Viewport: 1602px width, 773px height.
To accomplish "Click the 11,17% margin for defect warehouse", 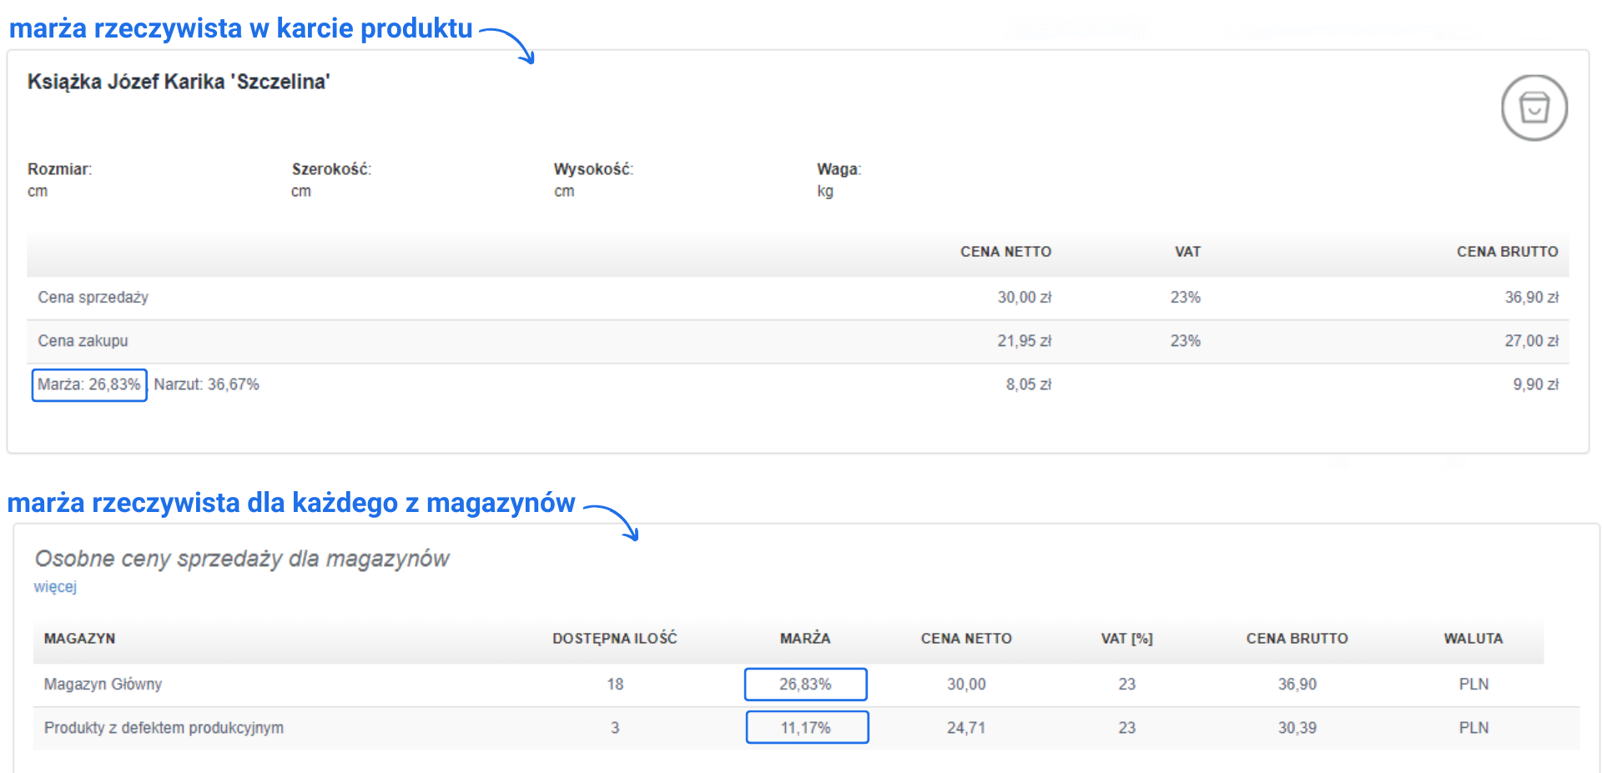I will (806, 728).
